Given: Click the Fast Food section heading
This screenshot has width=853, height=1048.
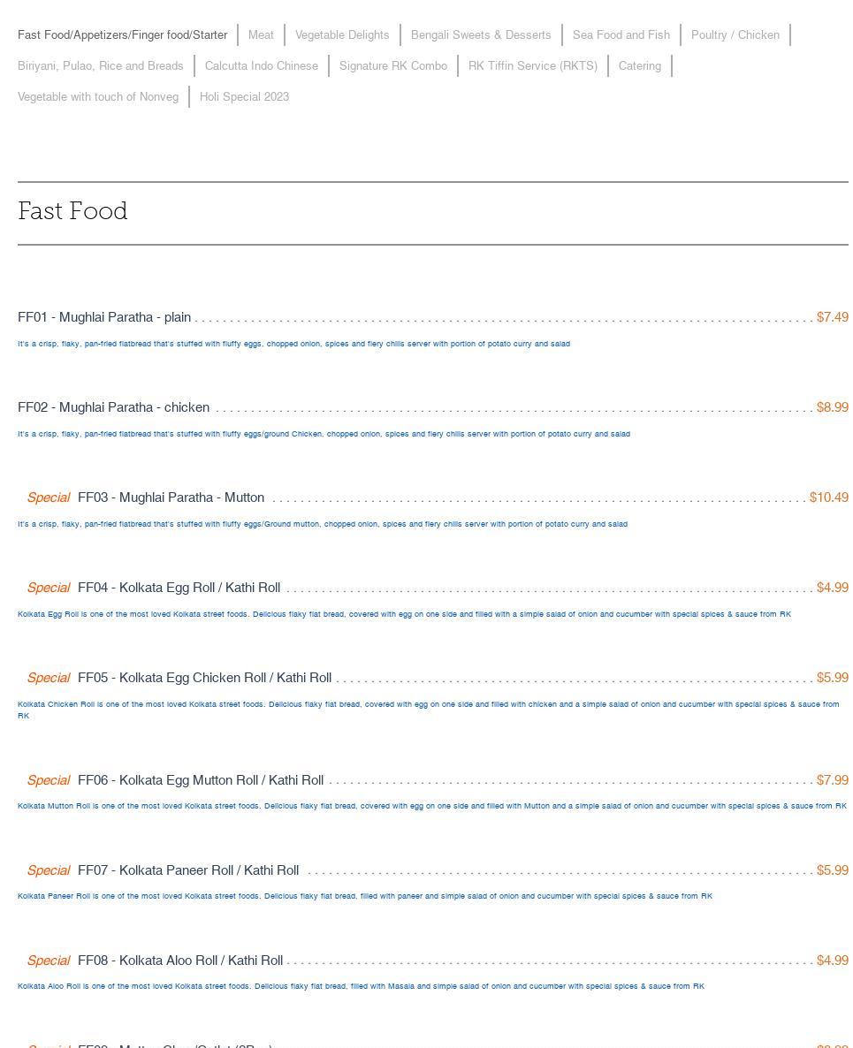Looking at the screenshot, I should click(72, 212).
